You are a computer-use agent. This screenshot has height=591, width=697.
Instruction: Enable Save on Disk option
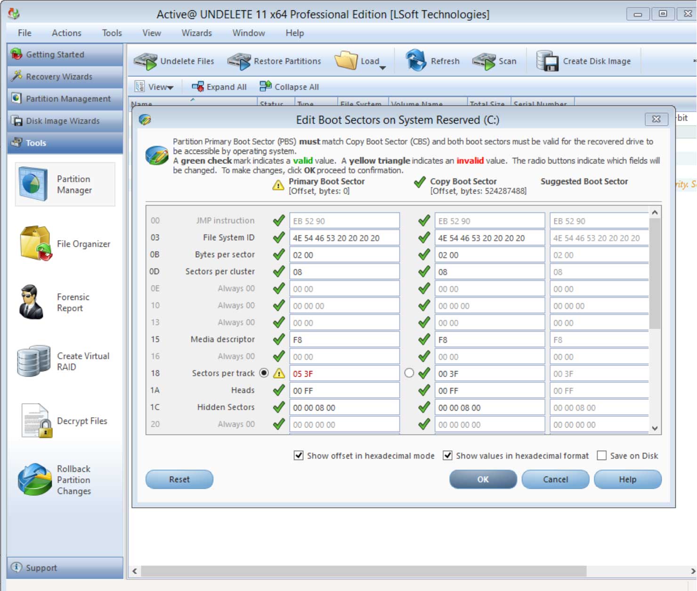point(601,455)
